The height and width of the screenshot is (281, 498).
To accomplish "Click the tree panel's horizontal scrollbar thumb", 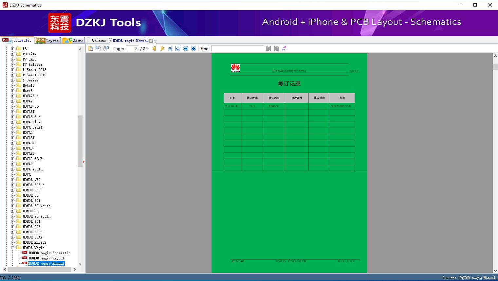I will pos(39,269).
